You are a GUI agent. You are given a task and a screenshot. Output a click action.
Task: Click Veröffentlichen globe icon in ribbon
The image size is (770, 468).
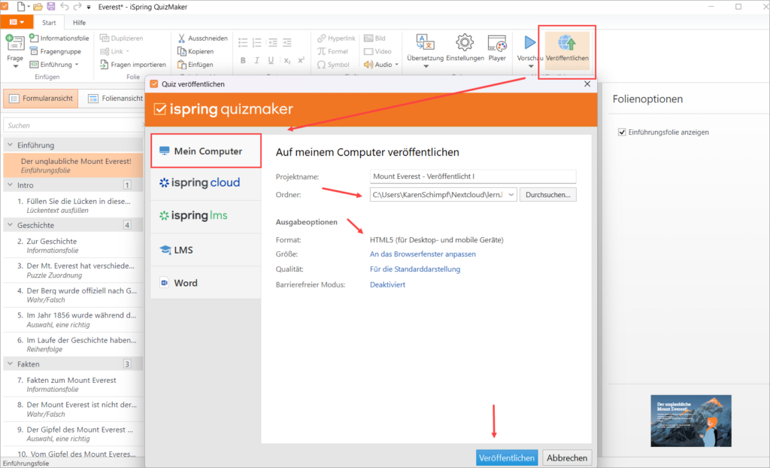[567, 43]
